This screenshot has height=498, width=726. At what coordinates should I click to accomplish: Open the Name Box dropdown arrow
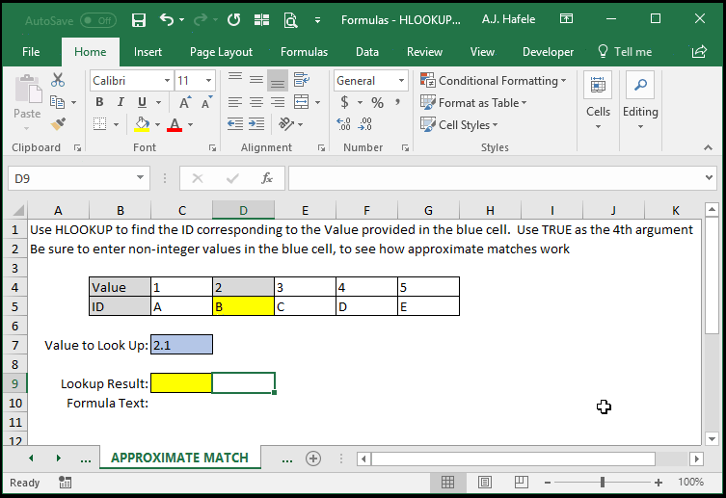click(x=140, y=178)
